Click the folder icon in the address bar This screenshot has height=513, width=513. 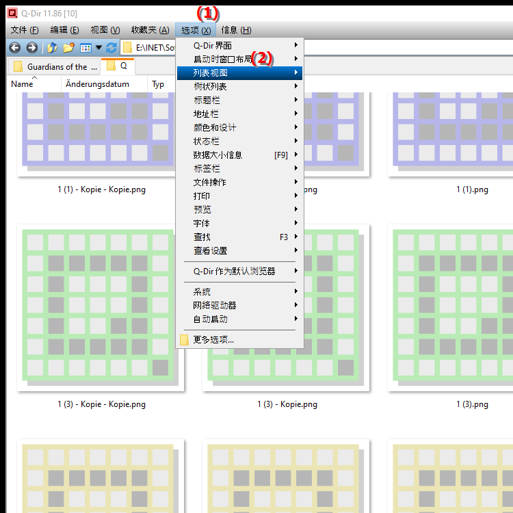pos(127,48)
